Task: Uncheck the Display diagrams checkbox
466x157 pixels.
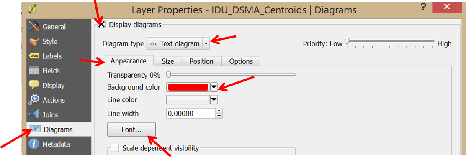Action: [102, 25]
